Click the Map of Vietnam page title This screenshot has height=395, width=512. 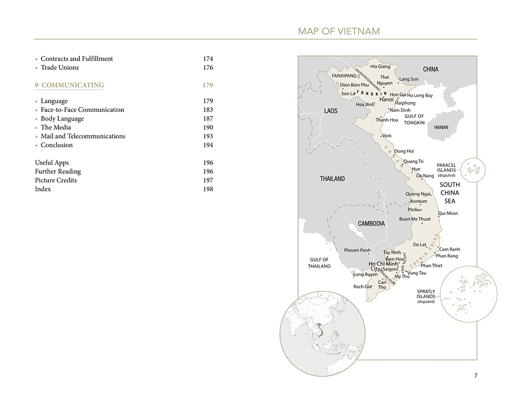tap(338, 32)
